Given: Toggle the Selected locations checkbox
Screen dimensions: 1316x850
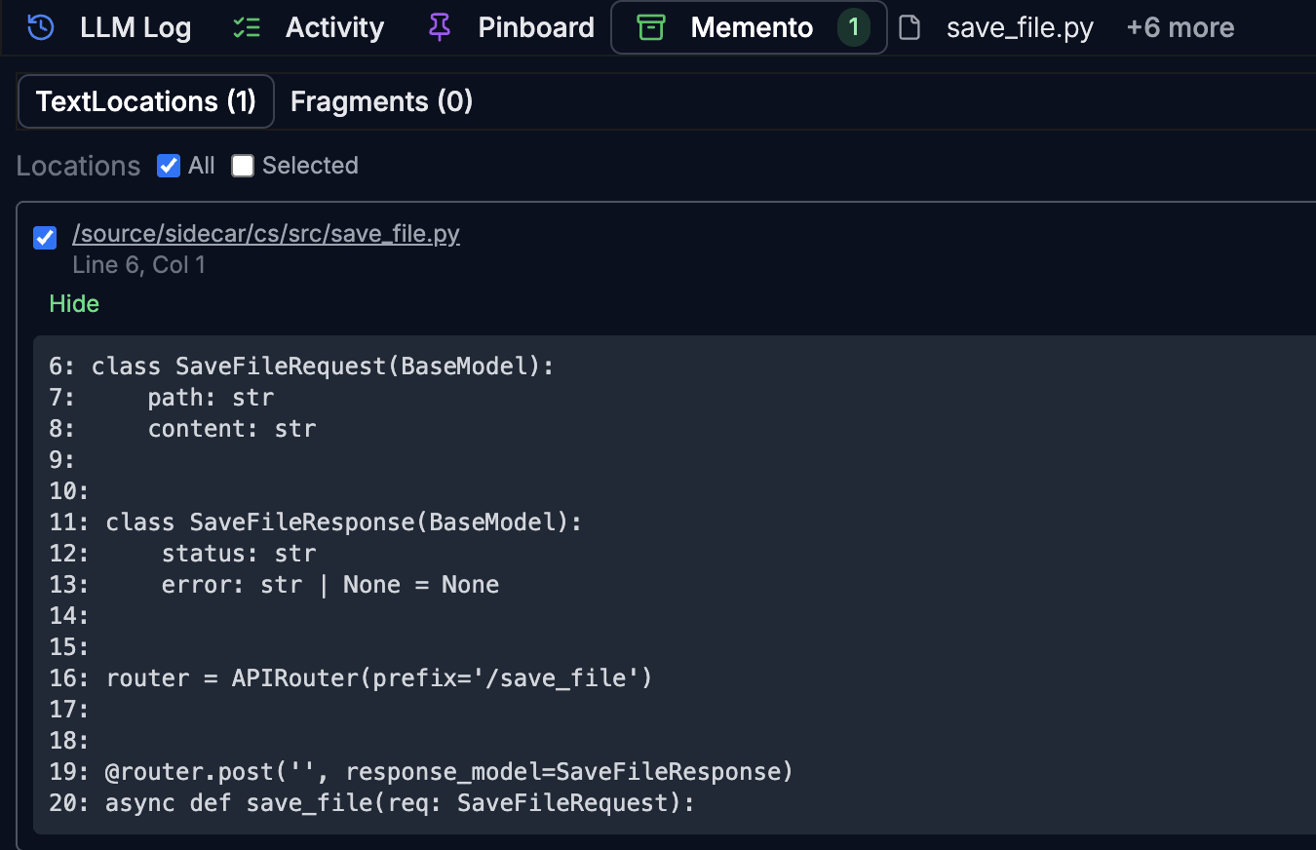Looking at the screenshot, I should click(x=243, y=166).
